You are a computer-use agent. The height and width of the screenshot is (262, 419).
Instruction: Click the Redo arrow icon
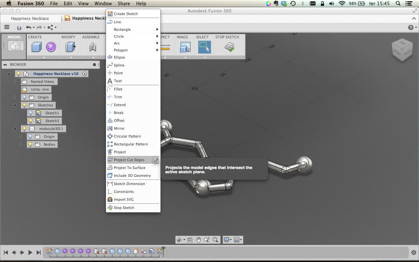pyautogui.click(x=39, y=28)
